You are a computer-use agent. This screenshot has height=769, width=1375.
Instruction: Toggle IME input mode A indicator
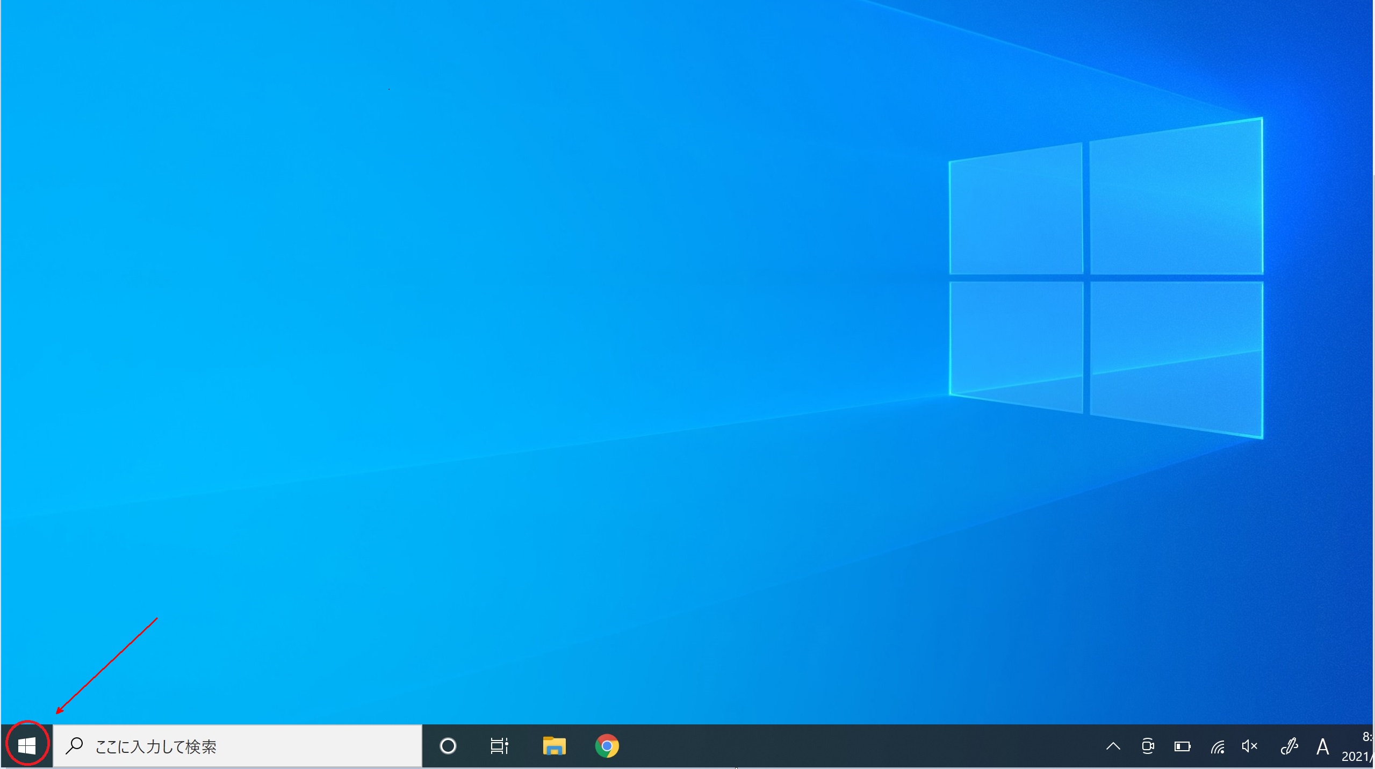[x=1322, y=746]
